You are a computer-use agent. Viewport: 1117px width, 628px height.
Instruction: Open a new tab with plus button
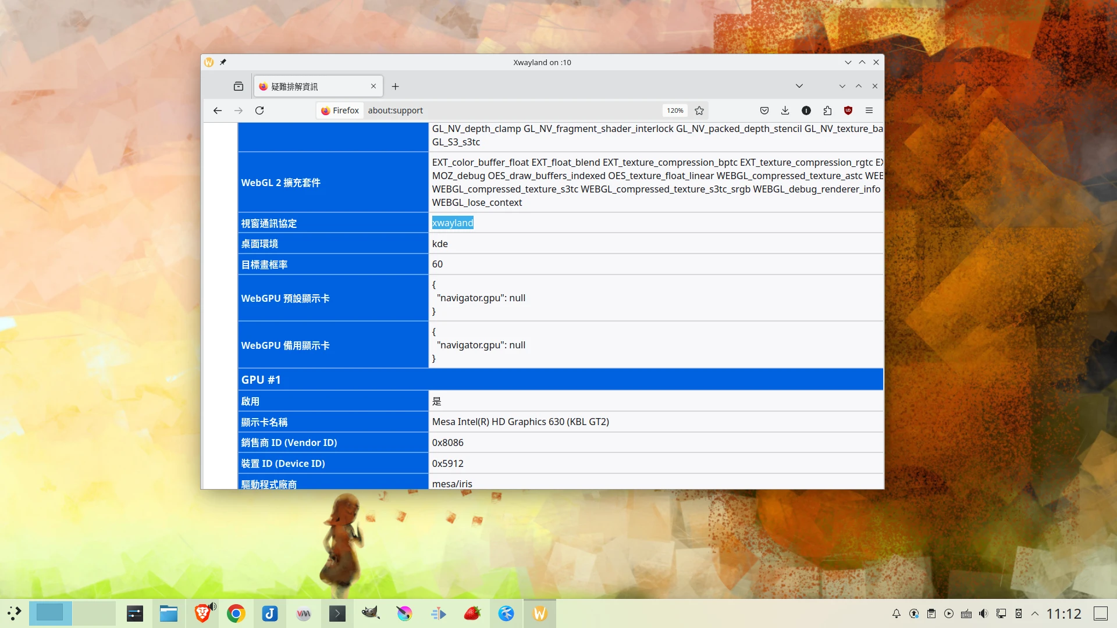click(x=395, y=86)
